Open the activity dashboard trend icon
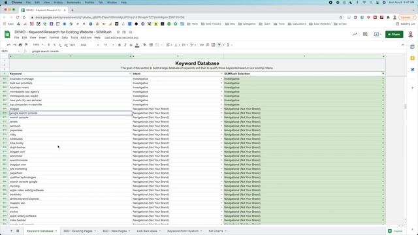The width and height of the screenshot is (418, 235). point(355,35)
